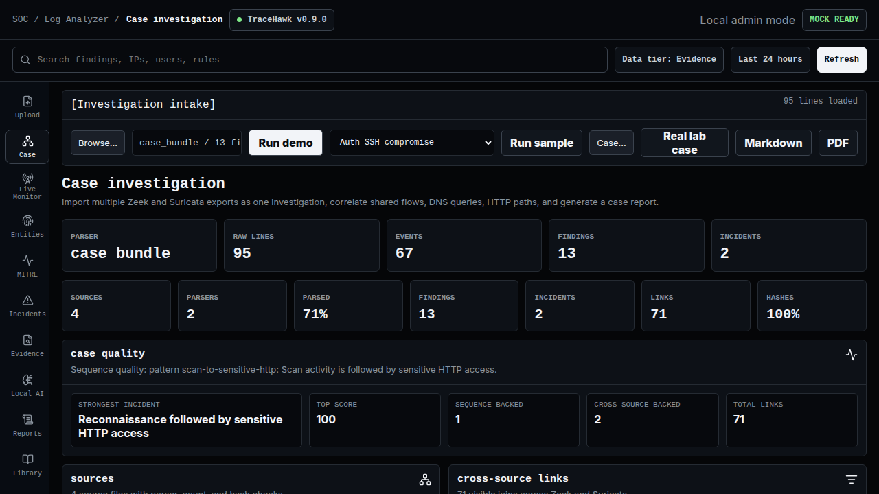
Task: Click the LINKS 71 card
Action: point(696,306)
